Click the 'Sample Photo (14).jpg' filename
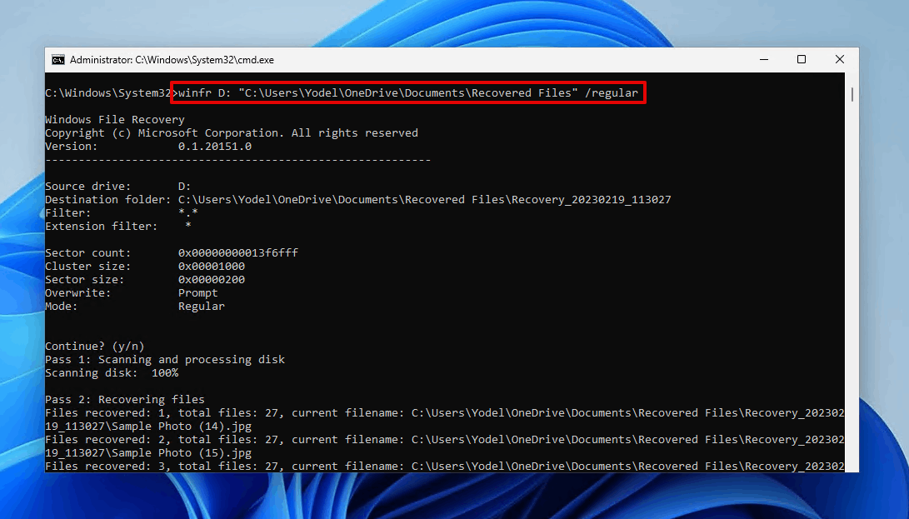Image resolution: width=909 pixels, height=519 pixels. pyautogui.click(x=182, y=427)
